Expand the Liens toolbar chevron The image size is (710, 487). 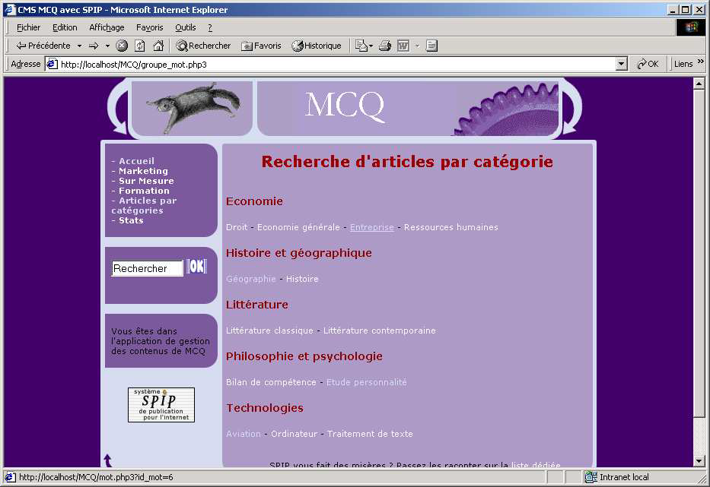(701, 62)
